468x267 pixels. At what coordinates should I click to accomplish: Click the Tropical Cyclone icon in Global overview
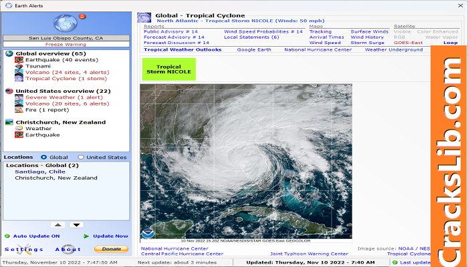coord(19,79)
